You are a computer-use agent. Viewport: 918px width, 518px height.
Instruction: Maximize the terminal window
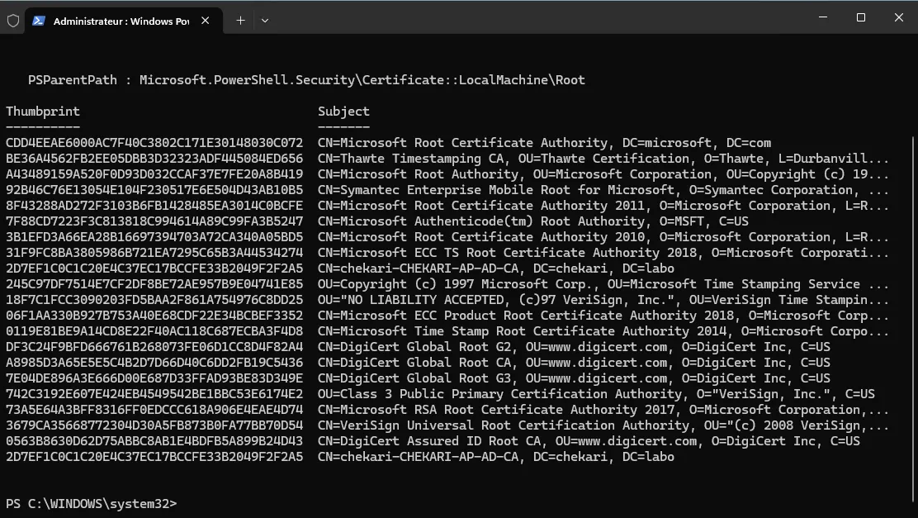coord(860,17)
